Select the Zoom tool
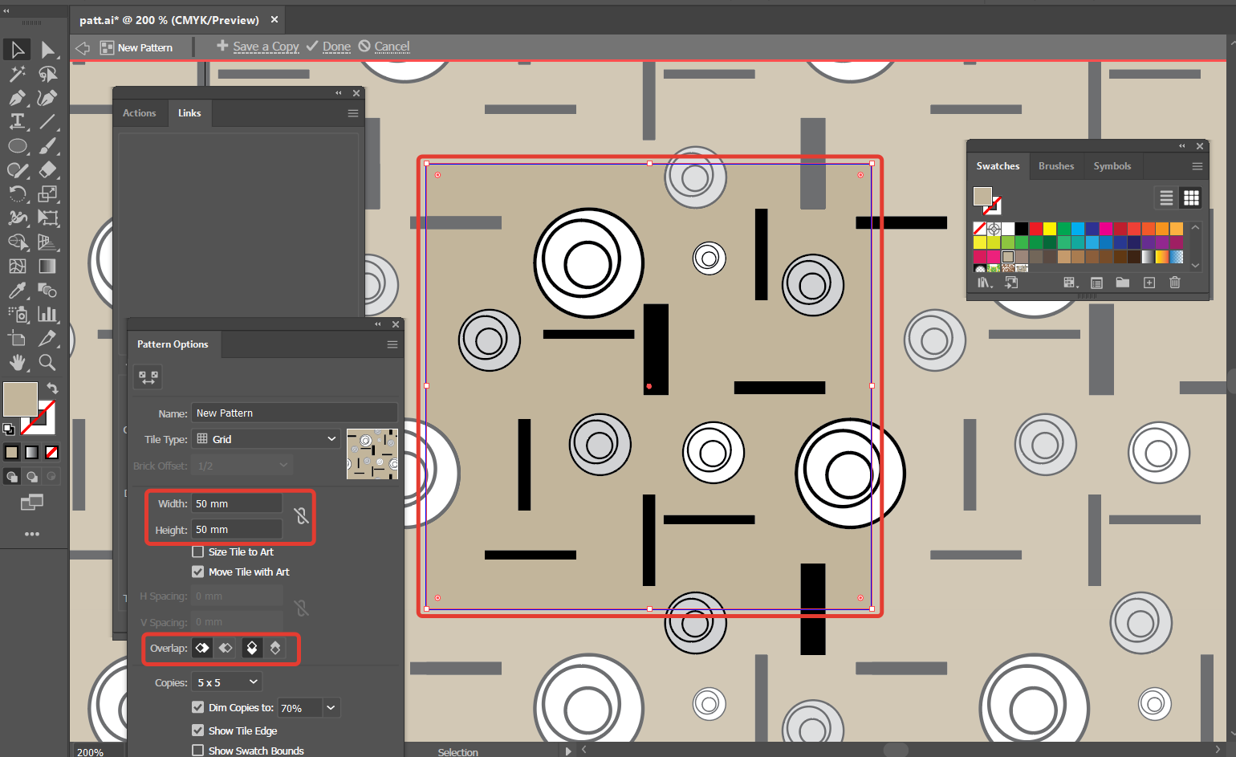The image size is (1236, 757). pos(47,362)
